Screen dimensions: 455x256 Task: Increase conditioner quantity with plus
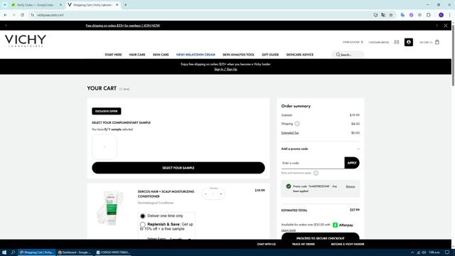221,194
